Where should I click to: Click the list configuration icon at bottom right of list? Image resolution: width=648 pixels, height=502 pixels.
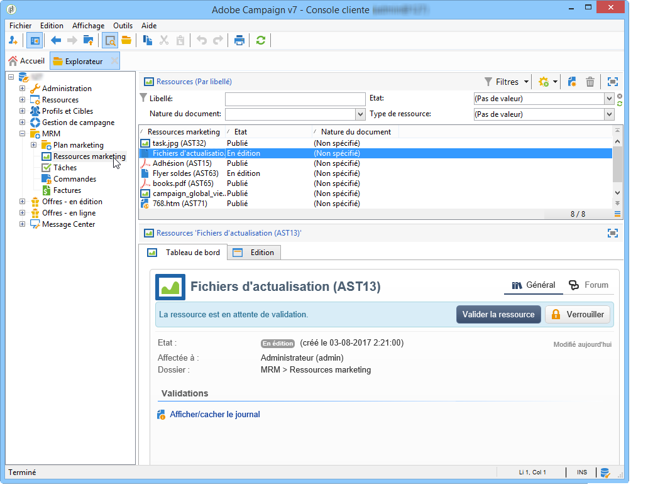click(617, 214)
